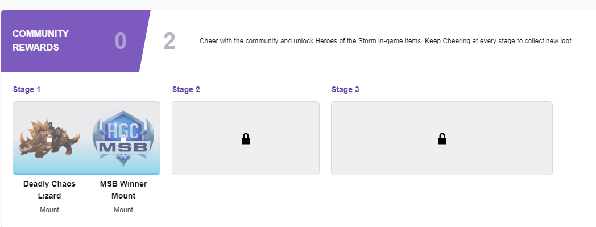Click the grey 2 counter beside the banner
The image size is (596, 227).
[169, 42]
